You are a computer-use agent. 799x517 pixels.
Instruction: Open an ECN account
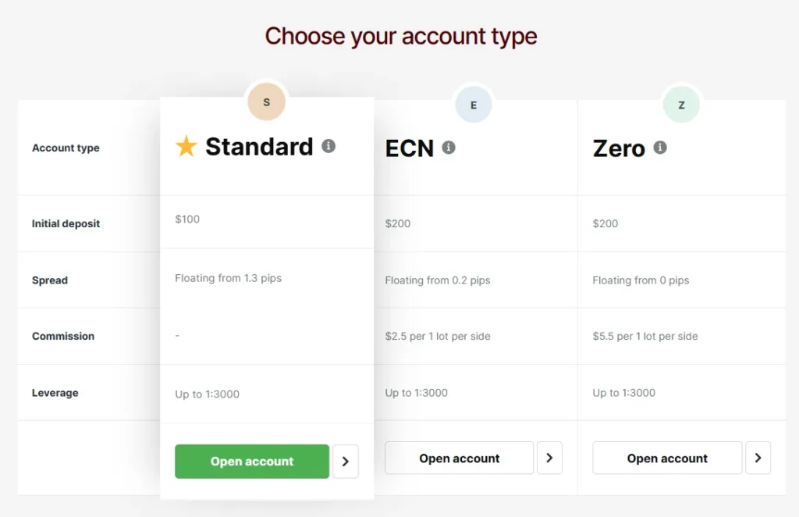coord(459,458)
